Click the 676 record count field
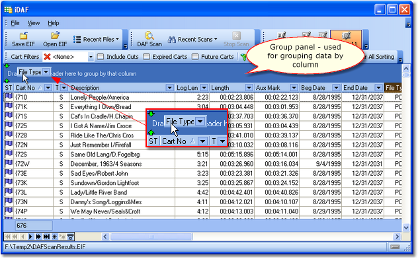 click(x=34, y=226)
